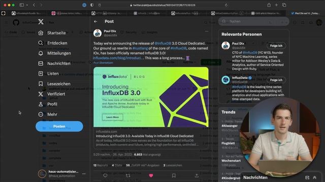The image size is (325, 182).
Task: Open Paul Dix avatar in post
Action: click(97, 33)
